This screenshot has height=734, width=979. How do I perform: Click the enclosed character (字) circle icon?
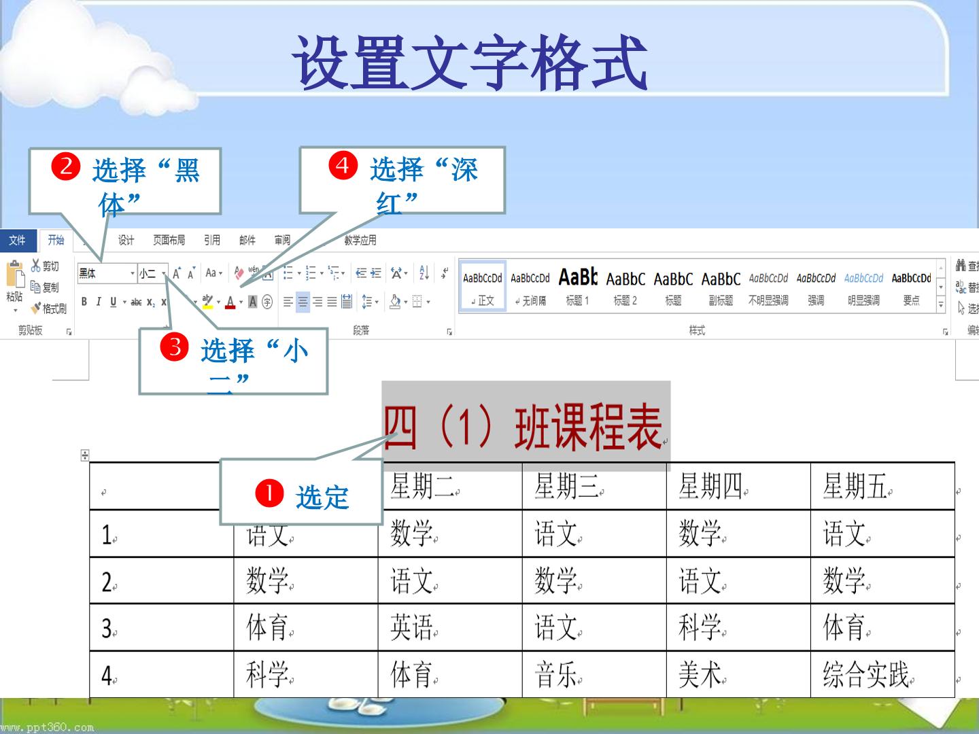267,302
